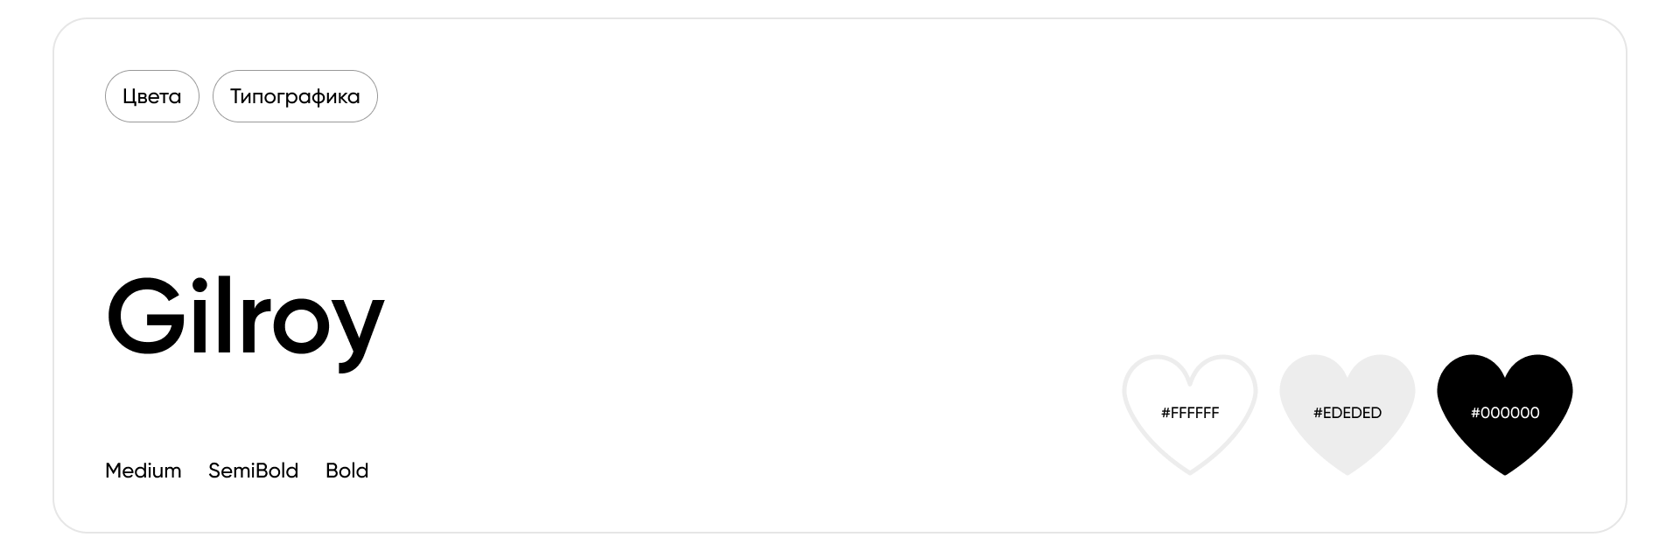Click the letter l in Gilroy
Viewport: 1680px width, 551px height.
coord(224,317)
